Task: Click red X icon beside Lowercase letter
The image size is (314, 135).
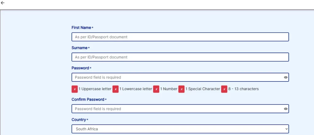Action: click(x=115, y=89)
